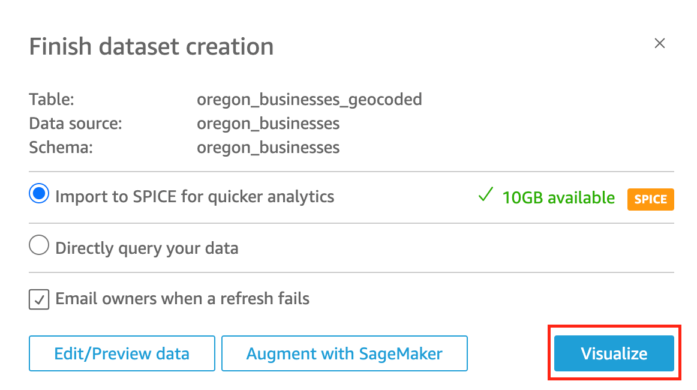The image size is (697, 390).
Task: Click the 10GB available capacity text
Action: click(x=558, y=198)
